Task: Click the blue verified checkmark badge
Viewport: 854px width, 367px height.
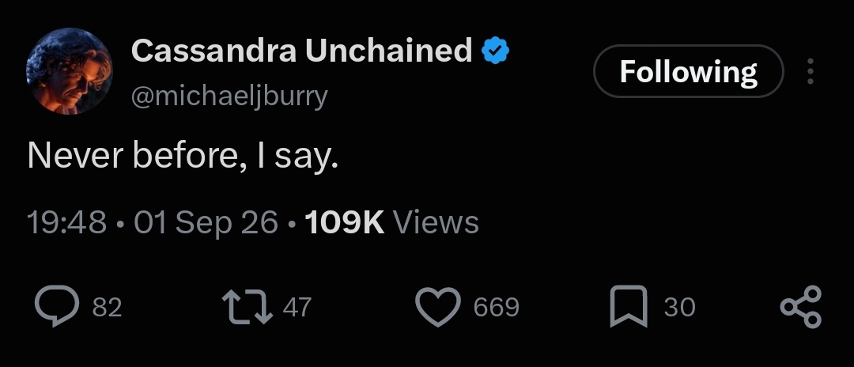Action: coord(495,51)
